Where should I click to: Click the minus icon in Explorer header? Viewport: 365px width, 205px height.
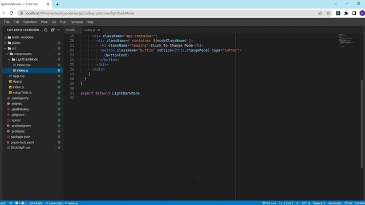(x=58, y=30)
